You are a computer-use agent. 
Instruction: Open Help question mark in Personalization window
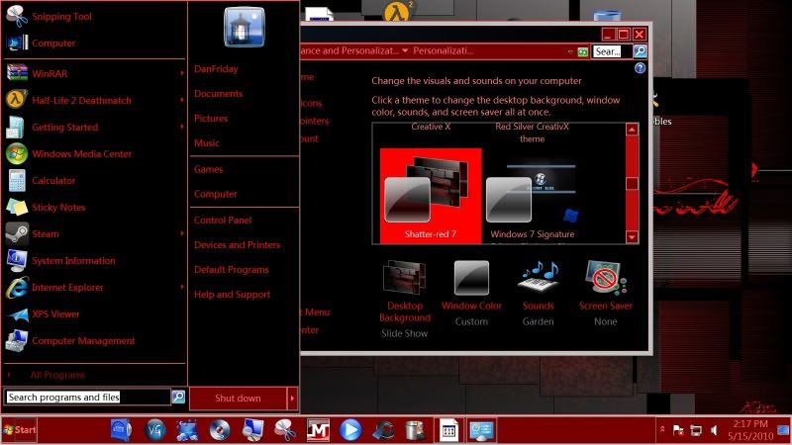(x=640, y=68)
